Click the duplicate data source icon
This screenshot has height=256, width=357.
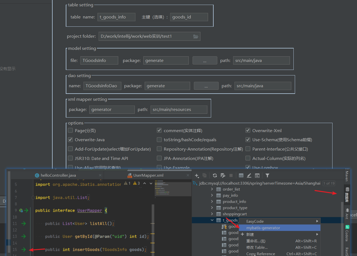205,175
